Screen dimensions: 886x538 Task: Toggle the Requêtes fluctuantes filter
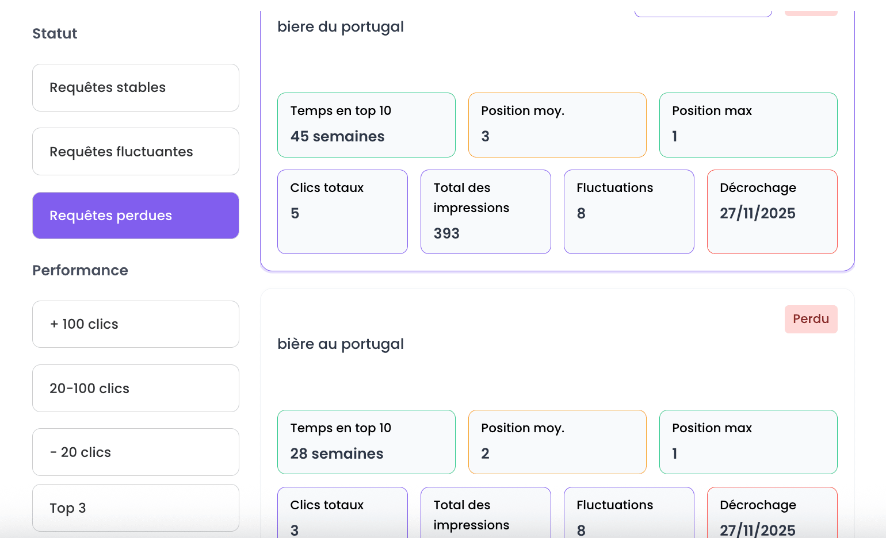coord(135,152)
